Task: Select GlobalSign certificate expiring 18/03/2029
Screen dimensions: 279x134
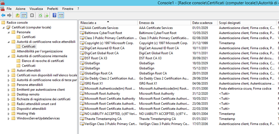Action: (x=179, y=63)
